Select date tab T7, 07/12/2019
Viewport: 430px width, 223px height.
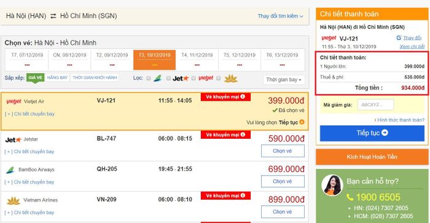click(27, 60)
